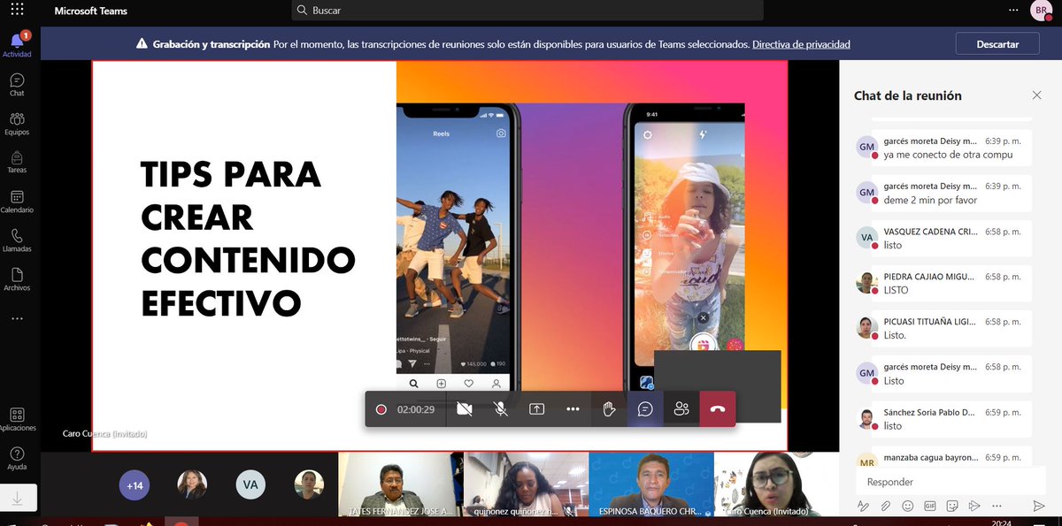Image resolution: width=1062 pixels, height=526 pixels.
Task: Open Equipos in the sidebar
Action: pyautogui.click(x=17, y=123)
